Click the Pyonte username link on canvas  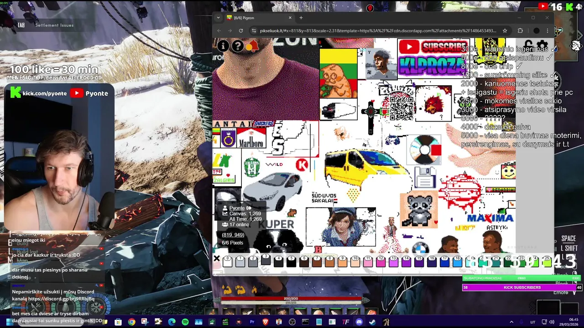point(237,208)
